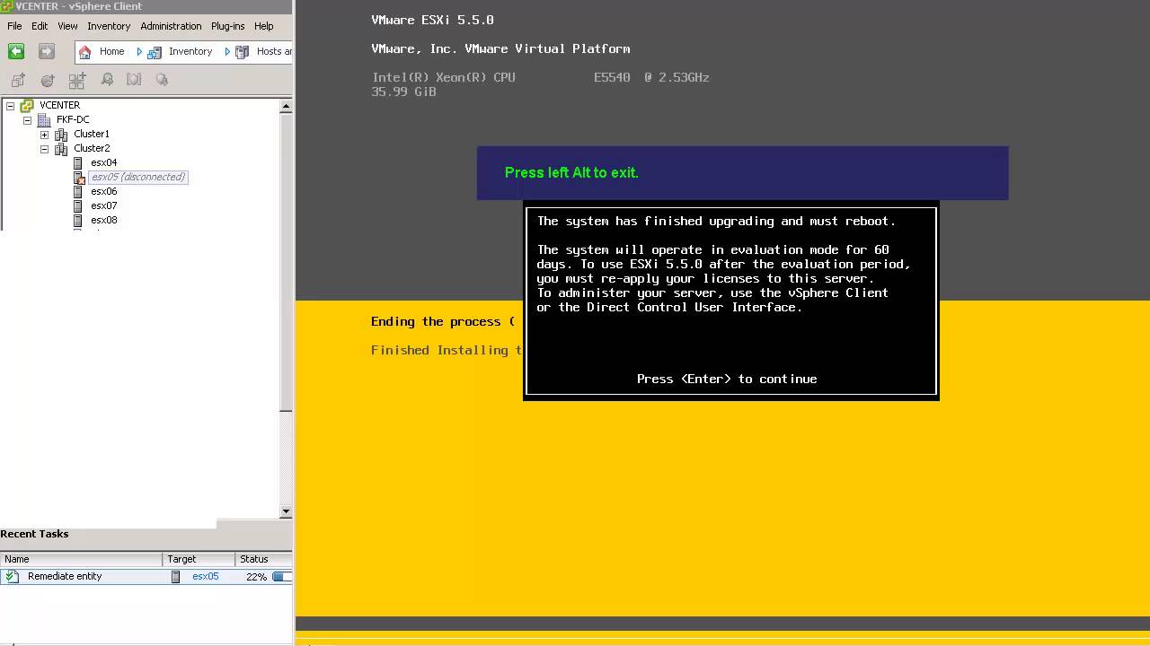Click the esx04 host icon
Image resolution: width=1150 pixels, height=646 pixels.
pos(78,162)
